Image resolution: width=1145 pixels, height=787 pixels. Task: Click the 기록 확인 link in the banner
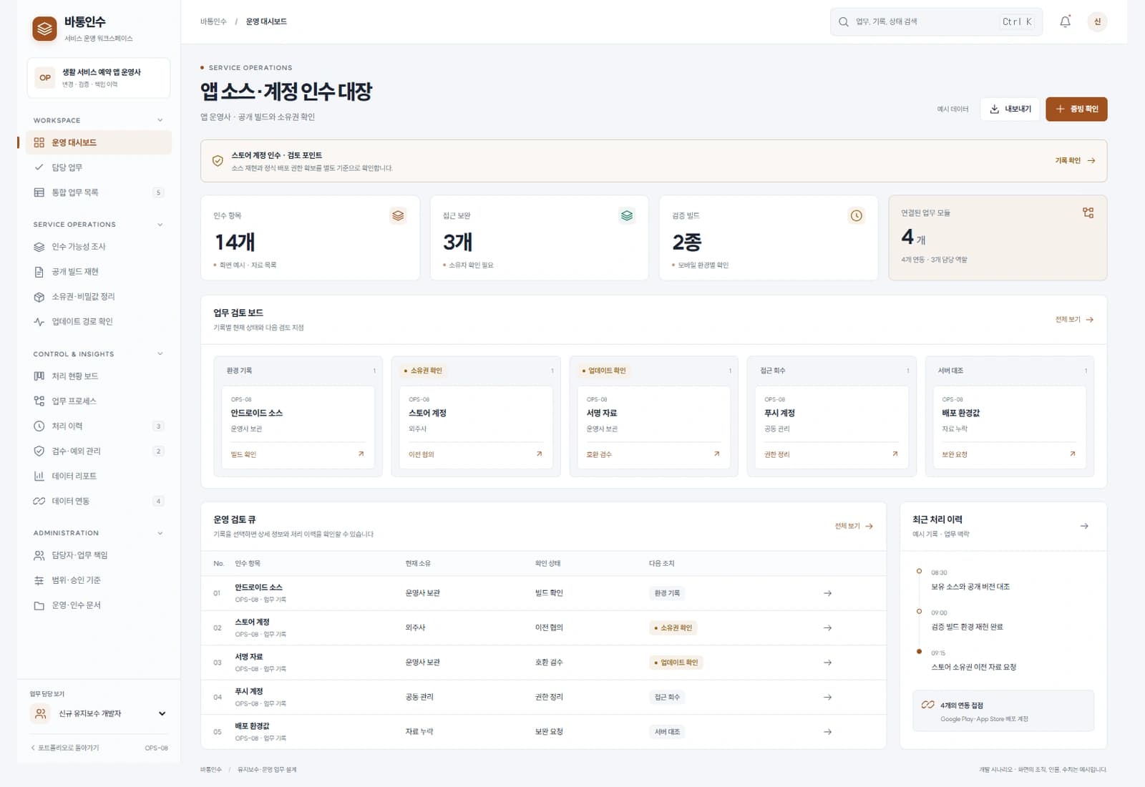pos(1075,161)
